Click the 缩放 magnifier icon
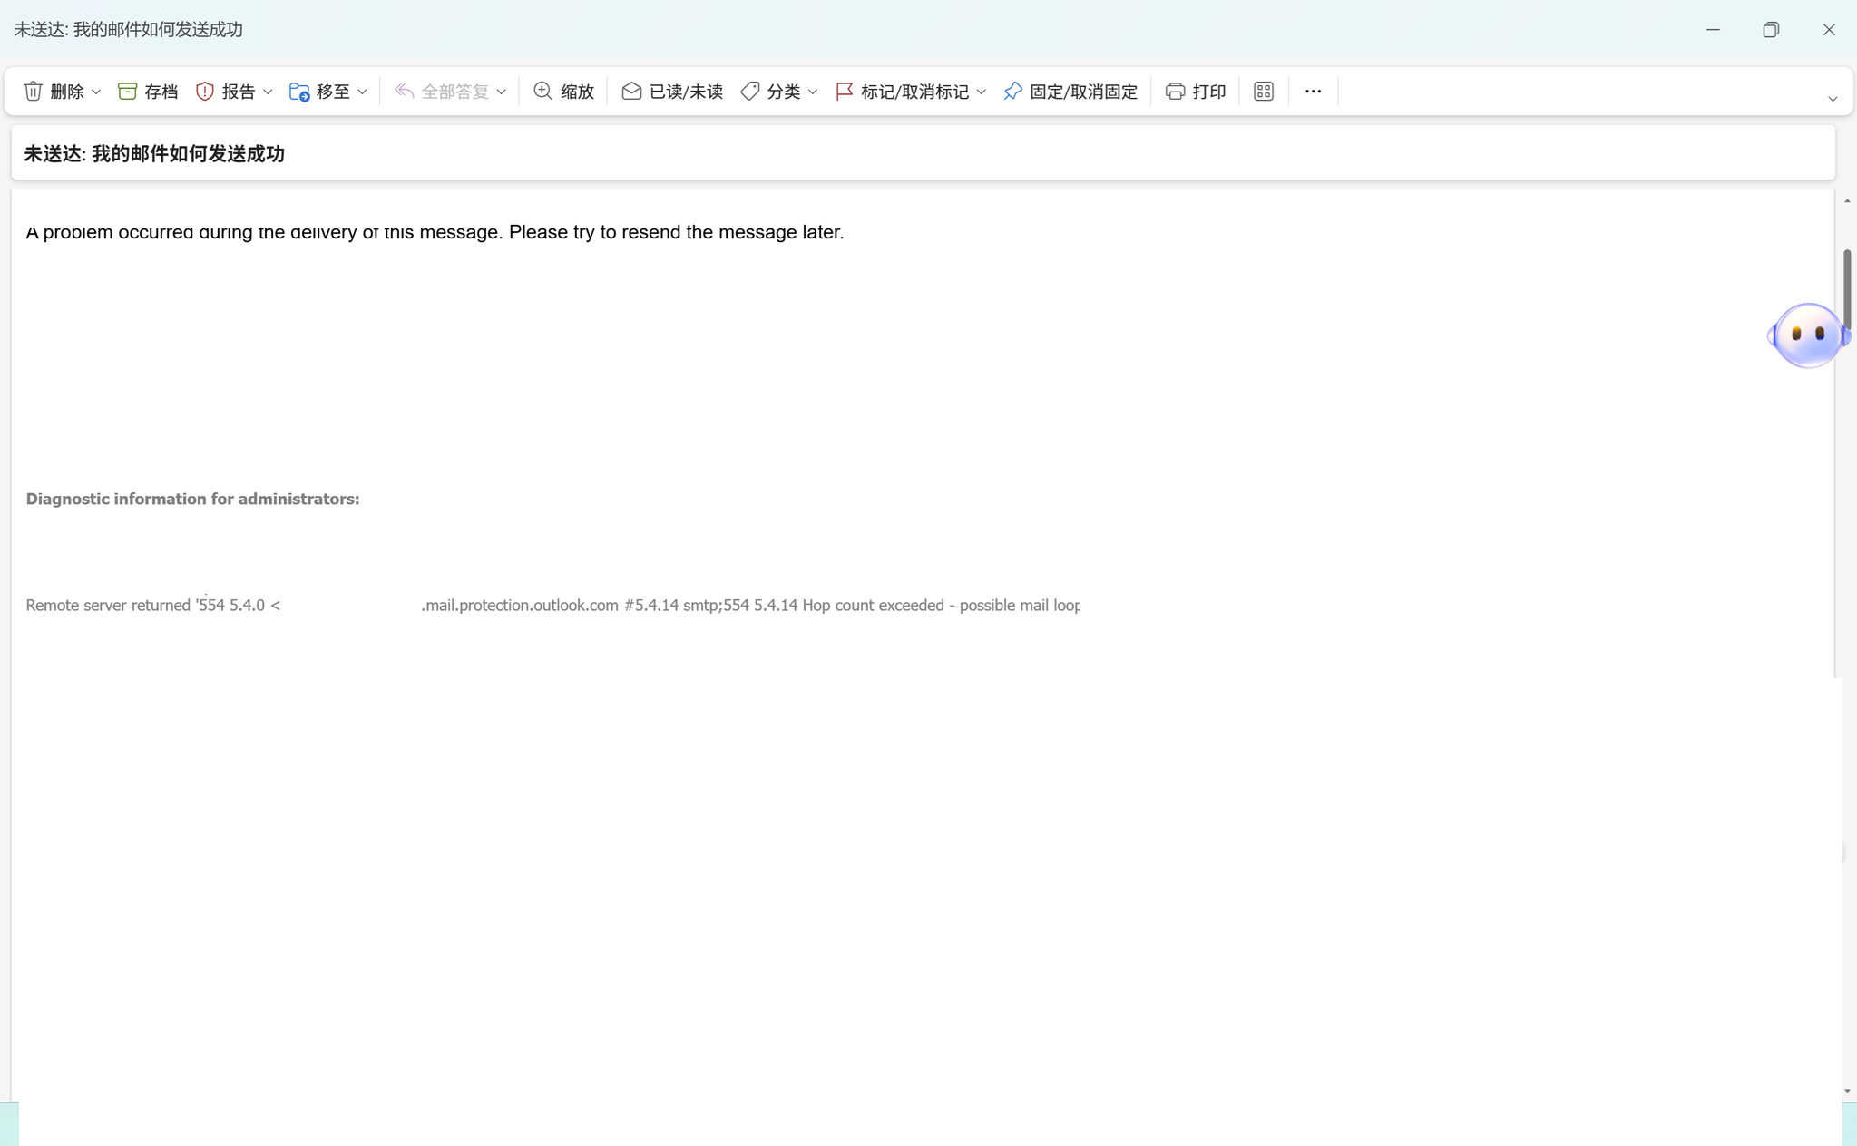The height and width of the screenshot is (1146, 1857). click(x=542, y=91)
